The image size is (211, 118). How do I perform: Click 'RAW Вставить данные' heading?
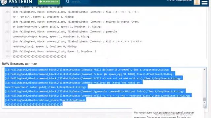(19, 64)
